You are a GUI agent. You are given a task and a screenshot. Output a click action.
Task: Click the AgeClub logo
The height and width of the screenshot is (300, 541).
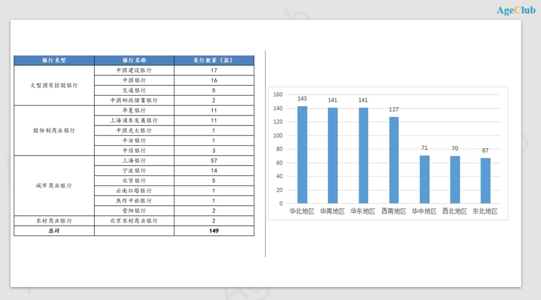(x=516, y=10)
